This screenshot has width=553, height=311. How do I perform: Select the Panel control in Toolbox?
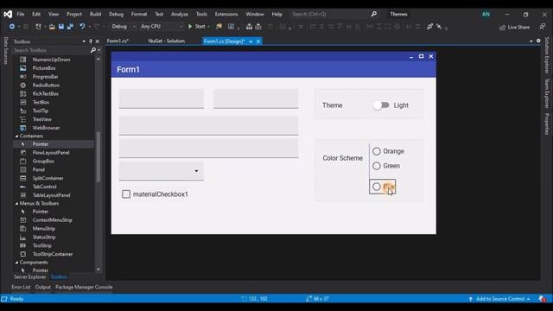pos(39,169)
